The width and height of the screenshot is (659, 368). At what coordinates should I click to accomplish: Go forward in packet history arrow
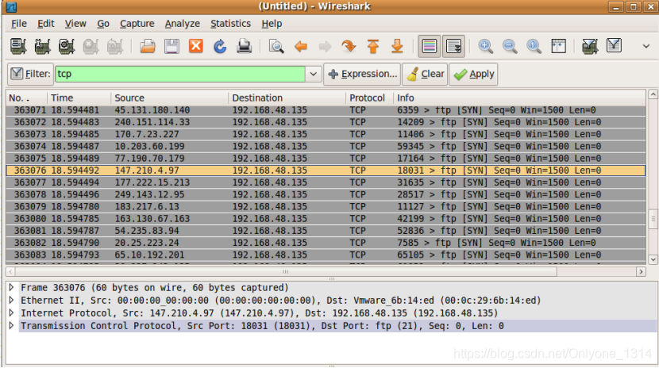point(325,46)
